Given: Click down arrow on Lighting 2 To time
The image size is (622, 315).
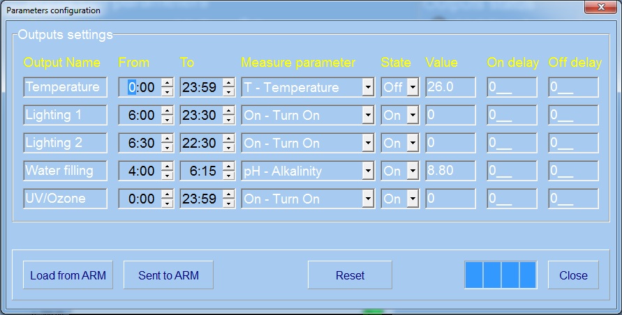Looking at the screenshot, I should pyautogui.click(x=228, y=148).
